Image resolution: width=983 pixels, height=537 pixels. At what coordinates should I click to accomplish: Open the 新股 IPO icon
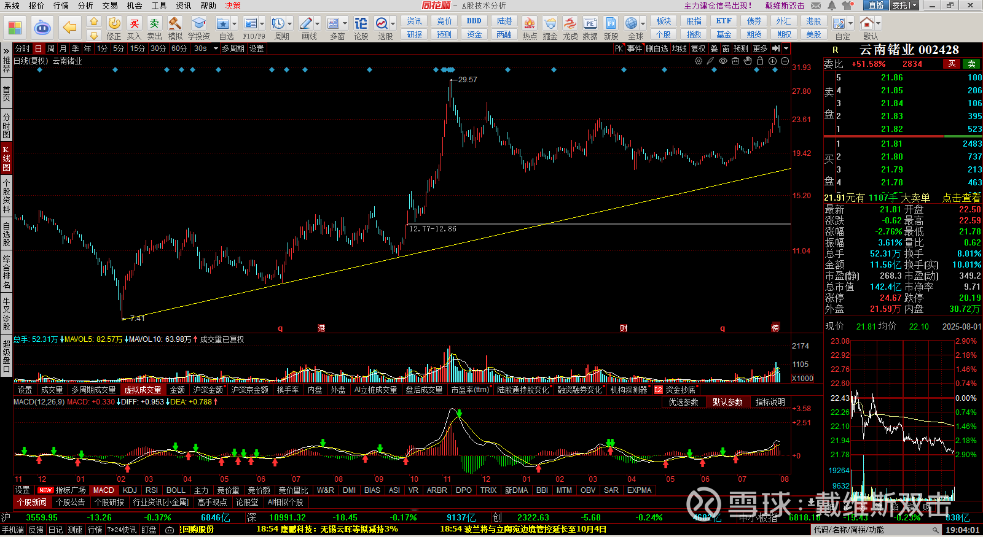(x=611, y=23)
